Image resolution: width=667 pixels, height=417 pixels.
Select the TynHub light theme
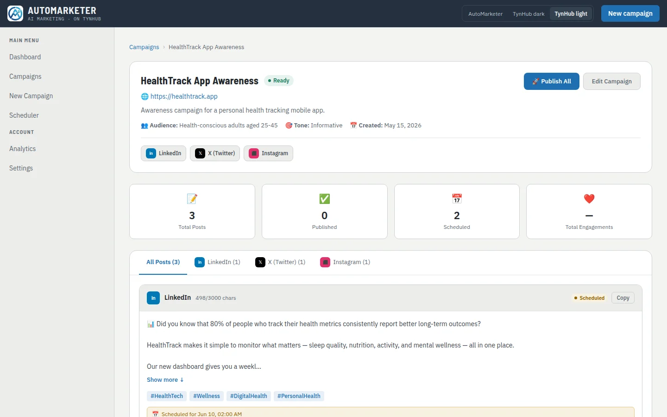571,14
